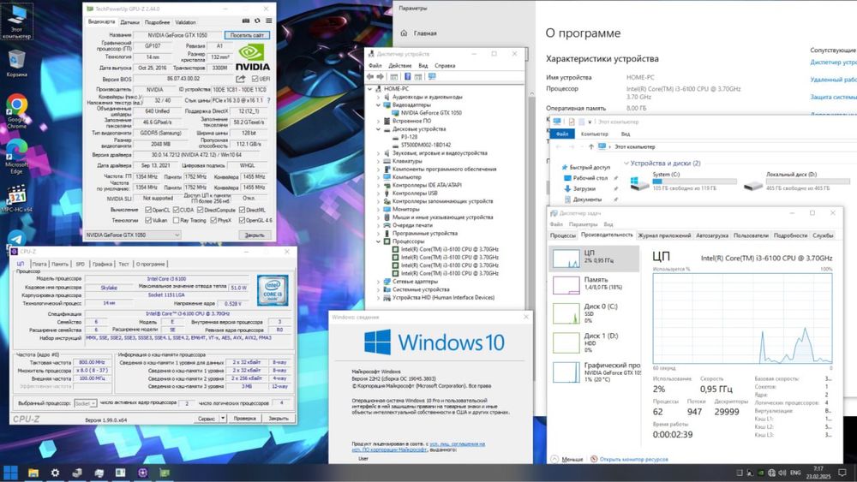This screenshot has height=482, width=857.
Task: Collapse the Дисковые устройства node
Action: 378,129
